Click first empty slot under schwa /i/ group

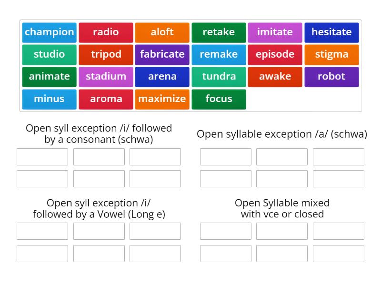tap(42, 157)
